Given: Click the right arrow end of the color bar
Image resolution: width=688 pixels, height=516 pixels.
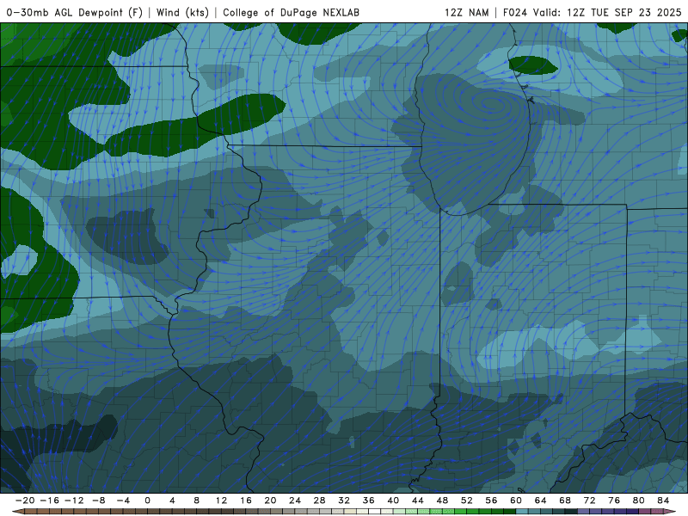Looking at the screenshot, I should click(x=670, y=512).
